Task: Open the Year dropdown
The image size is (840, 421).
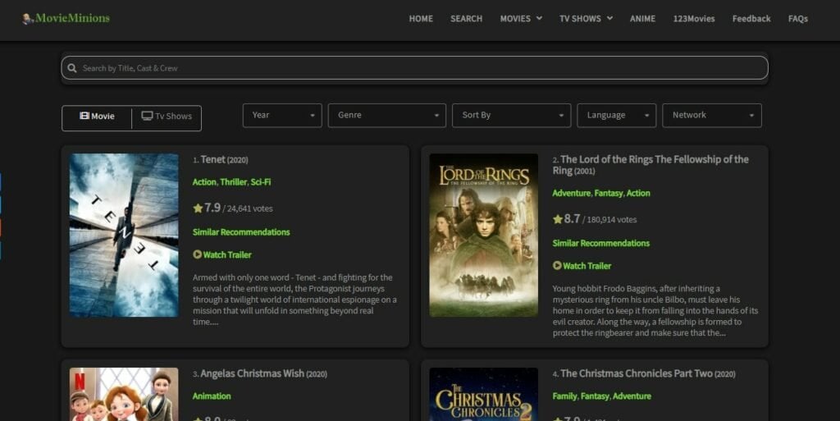Action: tap(282, 115)
